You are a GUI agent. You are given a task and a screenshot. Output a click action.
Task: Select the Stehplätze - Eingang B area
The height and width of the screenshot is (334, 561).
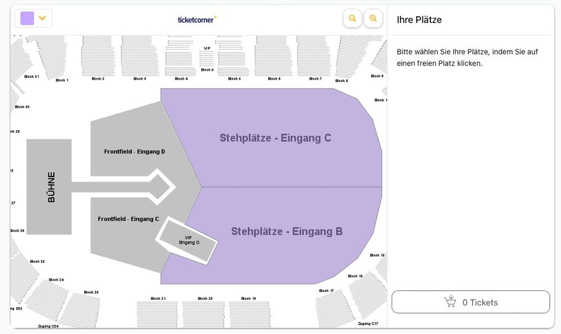point(287,231)
